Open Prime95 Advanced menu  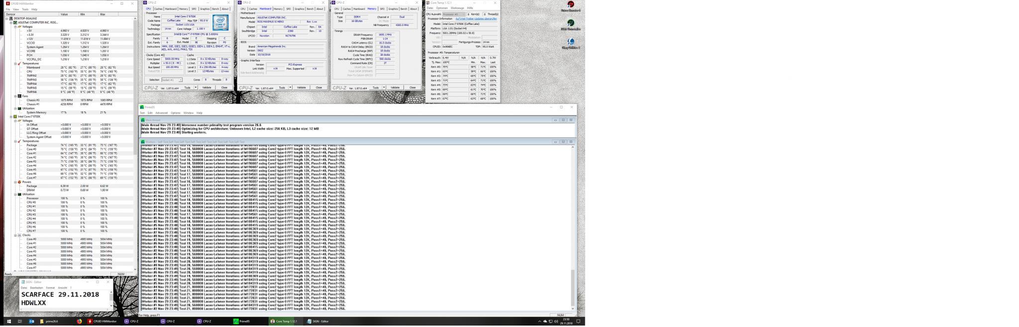(x=162, y=113)
